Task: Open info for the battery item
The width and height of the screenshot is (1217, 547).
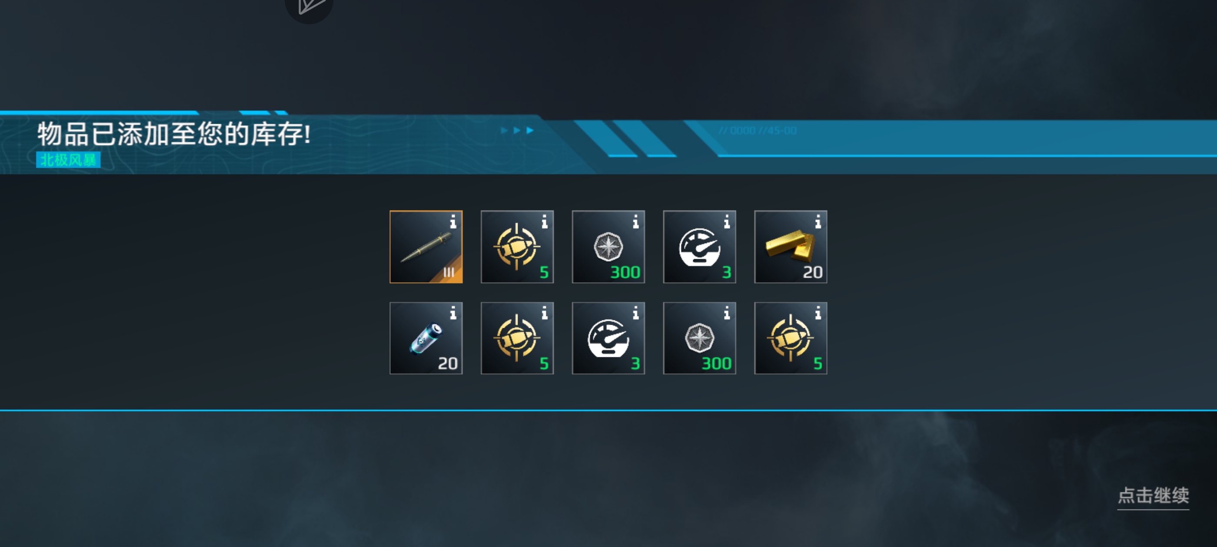Action: click(452, 313)
